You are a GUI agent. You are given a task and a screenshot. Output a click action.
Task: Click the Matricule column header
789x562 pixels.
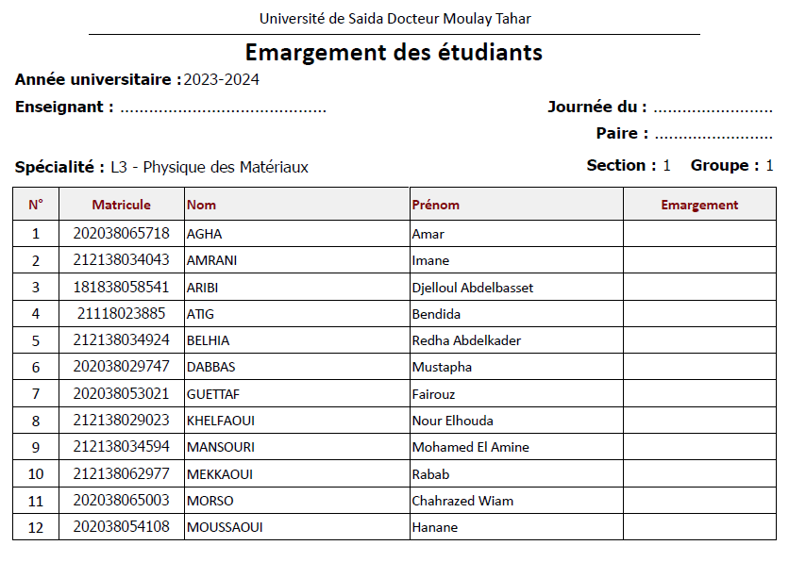pyautogui.click(x=121, y=205)
